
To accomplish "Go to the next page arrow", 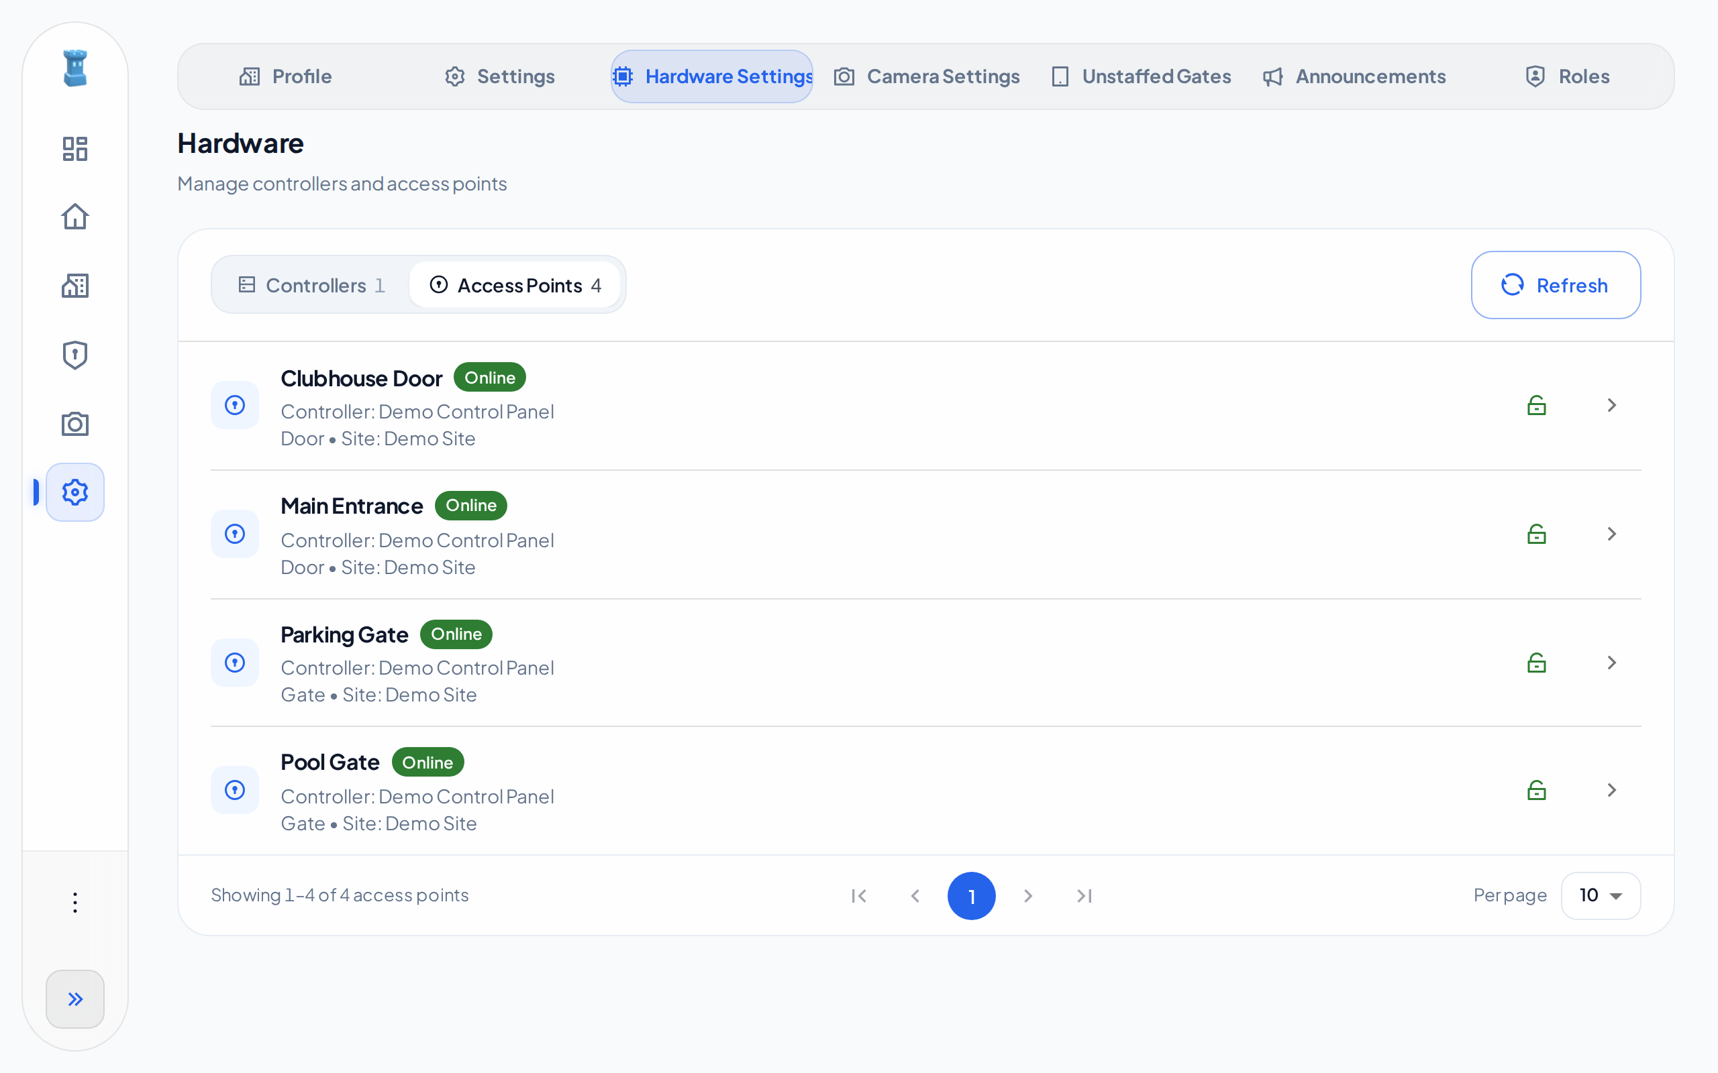I will (1028, 897).
